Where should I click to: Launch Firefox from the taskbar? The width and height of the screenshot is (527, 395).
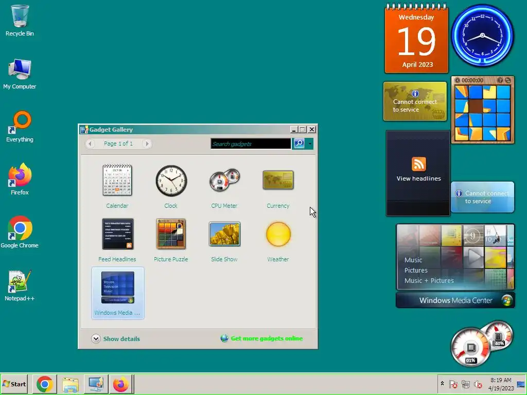(120, 384)
